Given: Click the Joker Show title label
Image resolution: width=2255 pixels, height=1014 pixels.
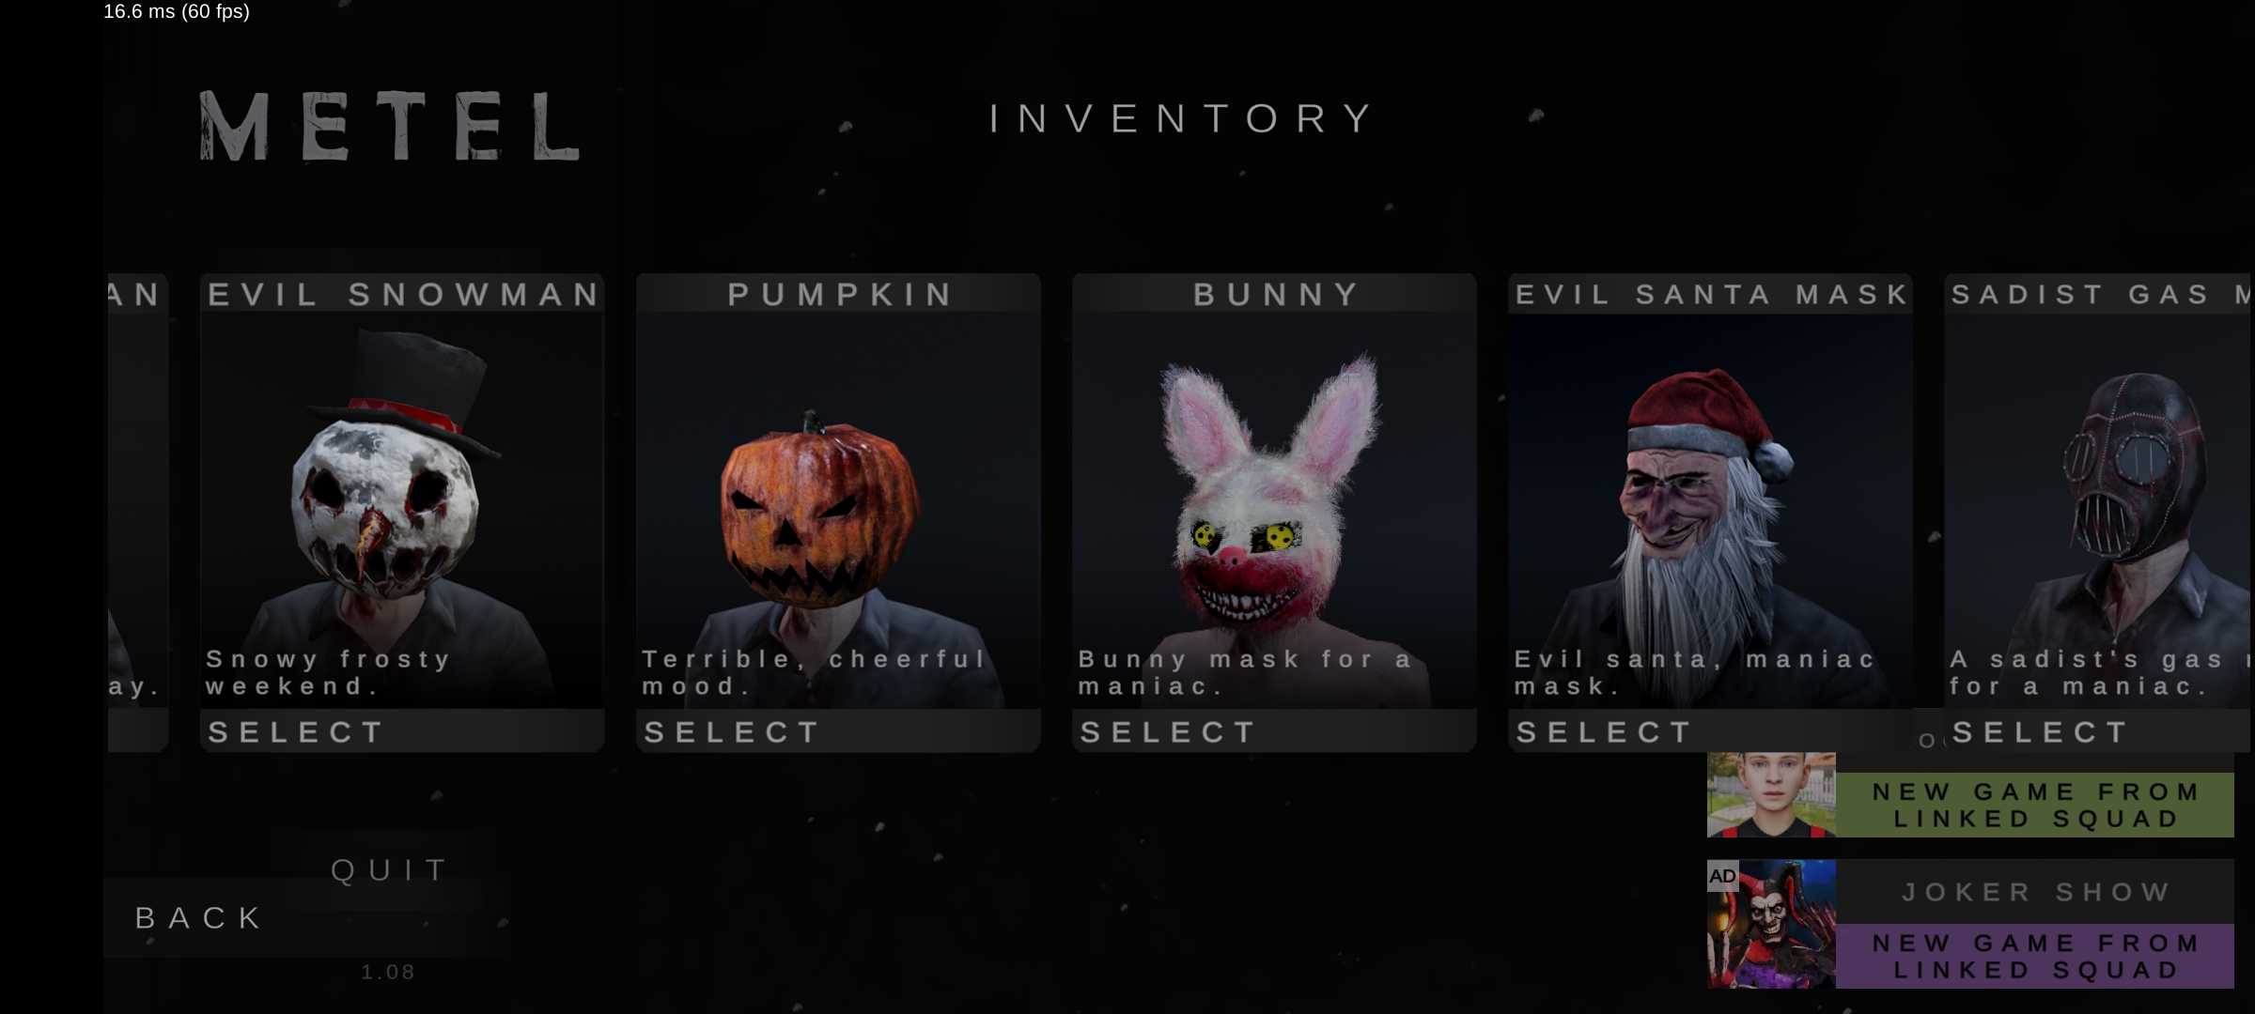Looking at the screenshot, I should coord(2035,892).
